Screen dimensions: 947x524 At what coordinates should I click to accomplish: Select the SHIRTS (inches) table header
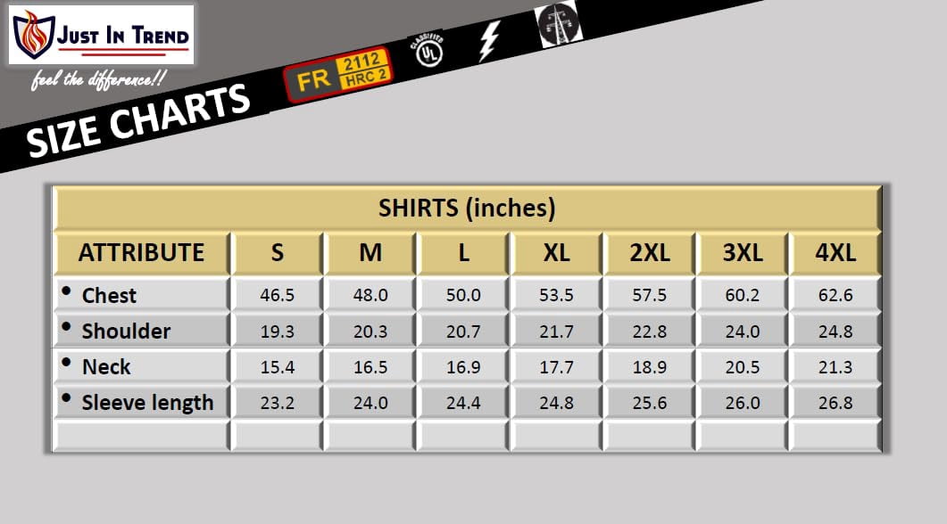point(467,209)
